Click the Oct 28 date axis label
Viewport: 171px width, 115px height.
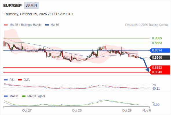[x=77, y=110]
